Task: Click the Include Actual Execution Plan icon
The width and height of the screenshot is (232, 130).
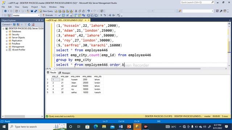Action: 76,15
